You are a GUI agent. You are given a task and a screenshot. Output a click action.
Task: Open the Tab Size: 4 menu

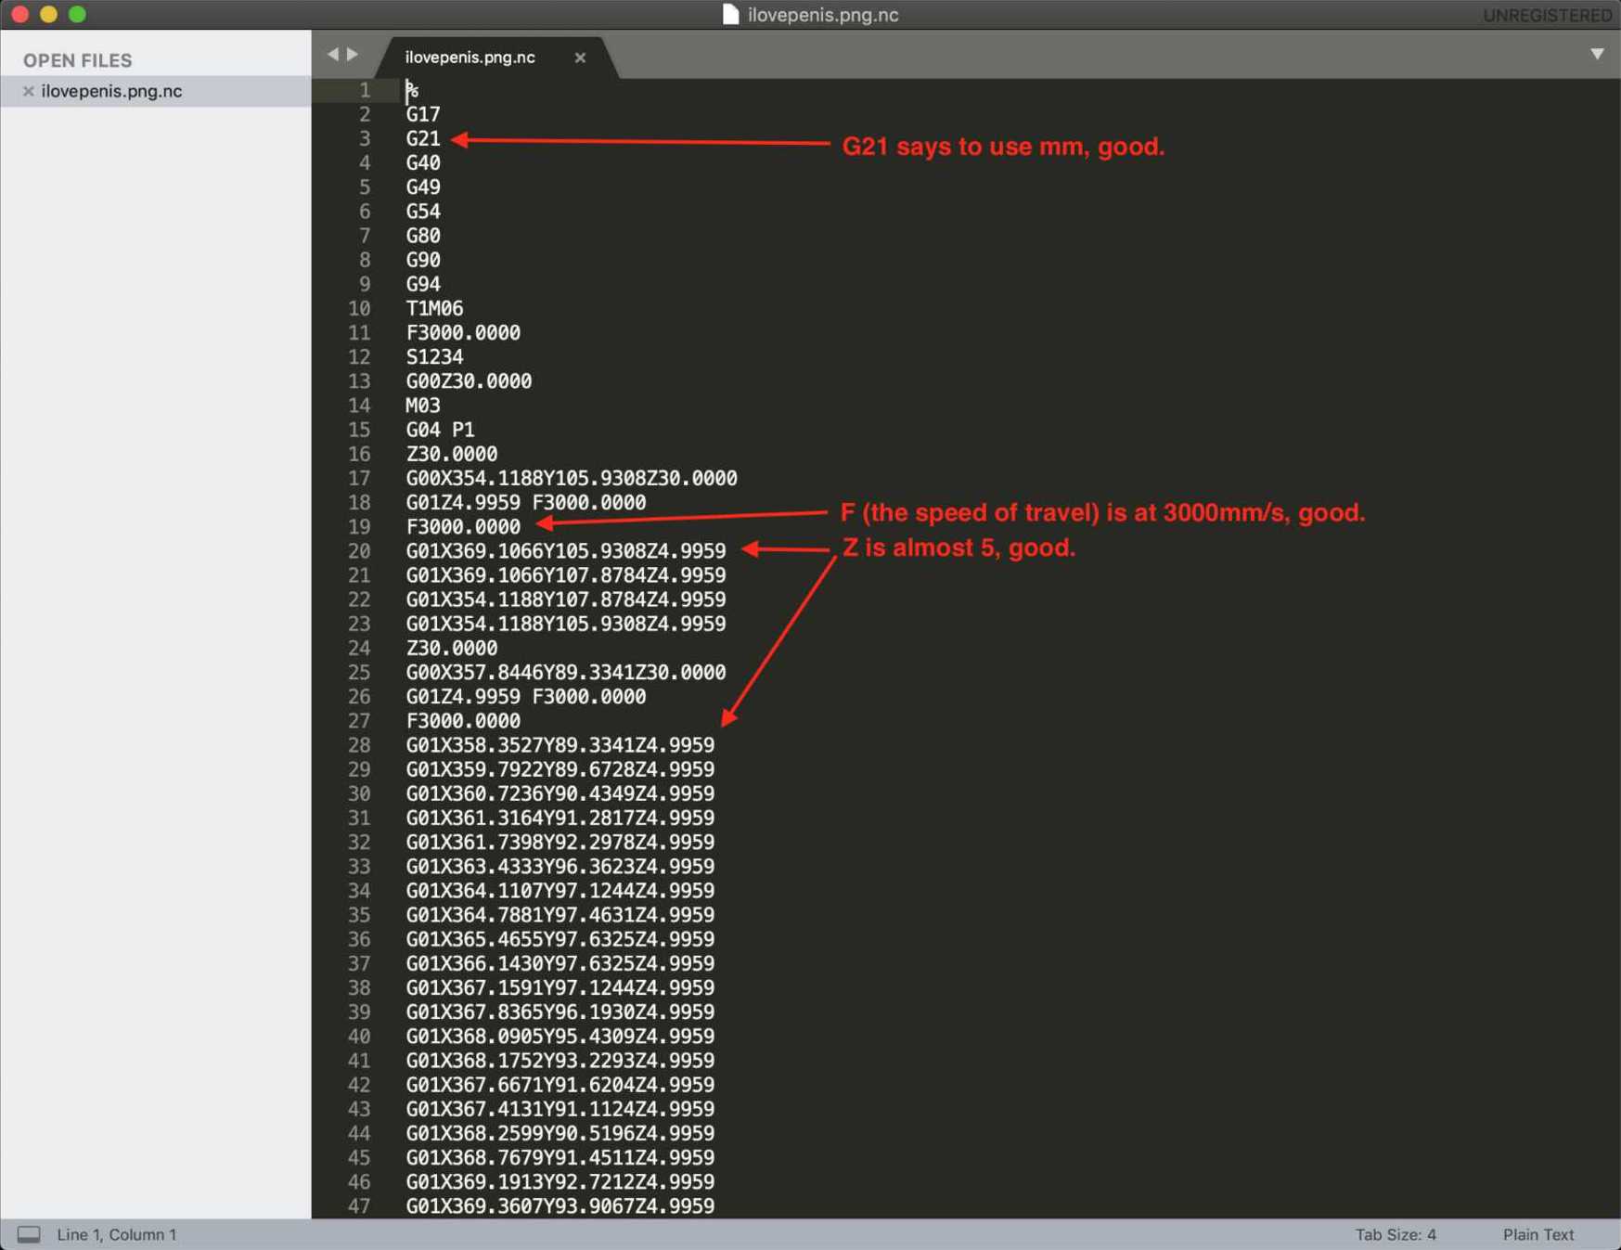point(1396,1234)
